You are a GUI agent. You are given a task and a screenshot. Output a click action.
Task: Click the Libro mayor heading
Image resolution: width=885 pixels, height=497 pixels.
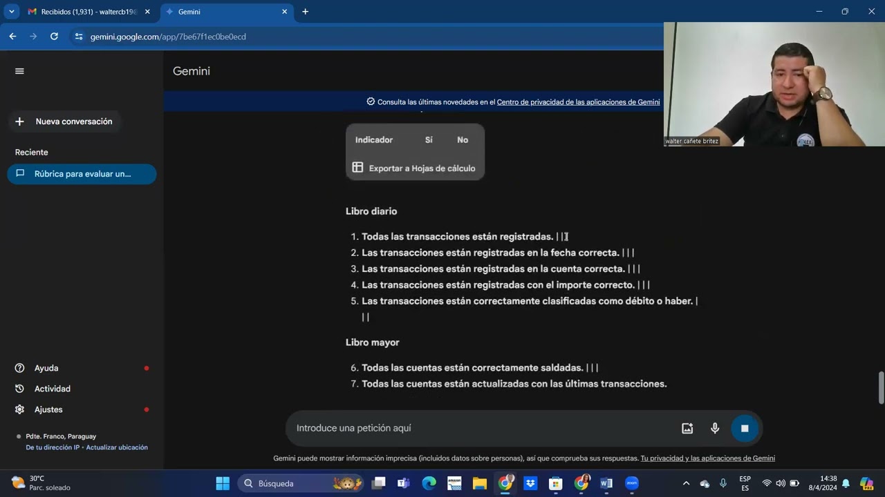coord(373,342)
